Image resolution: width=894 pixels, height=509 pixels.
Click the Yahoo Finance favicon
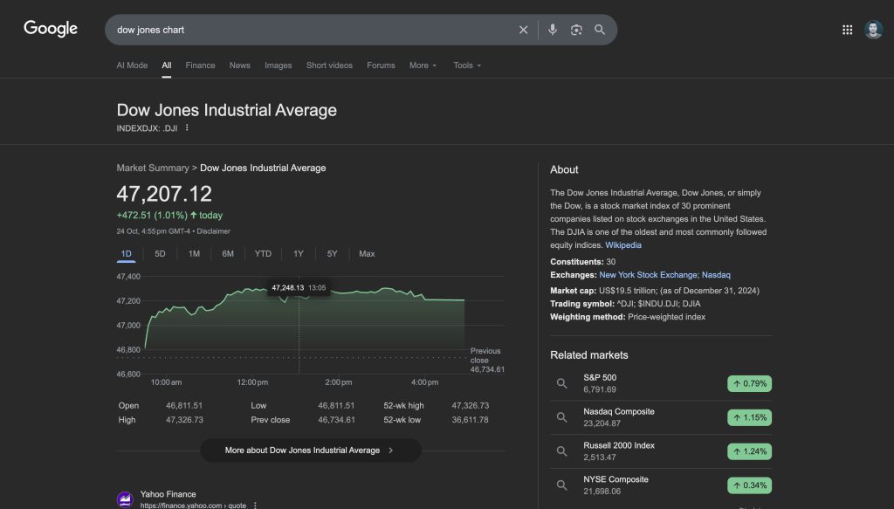(123, 496)
